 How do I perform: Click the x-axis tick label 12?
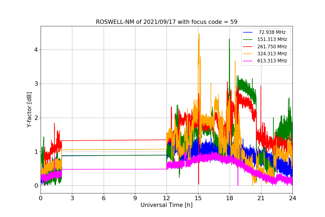[x=167, y=198]
